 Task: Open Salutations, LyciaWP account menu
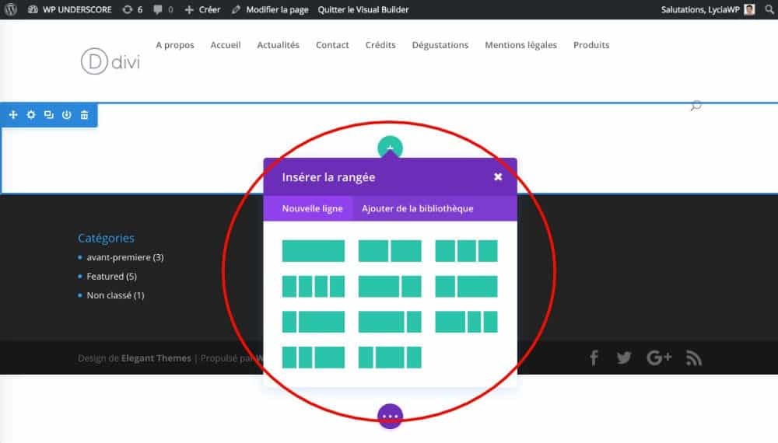[x=708, y=9]
